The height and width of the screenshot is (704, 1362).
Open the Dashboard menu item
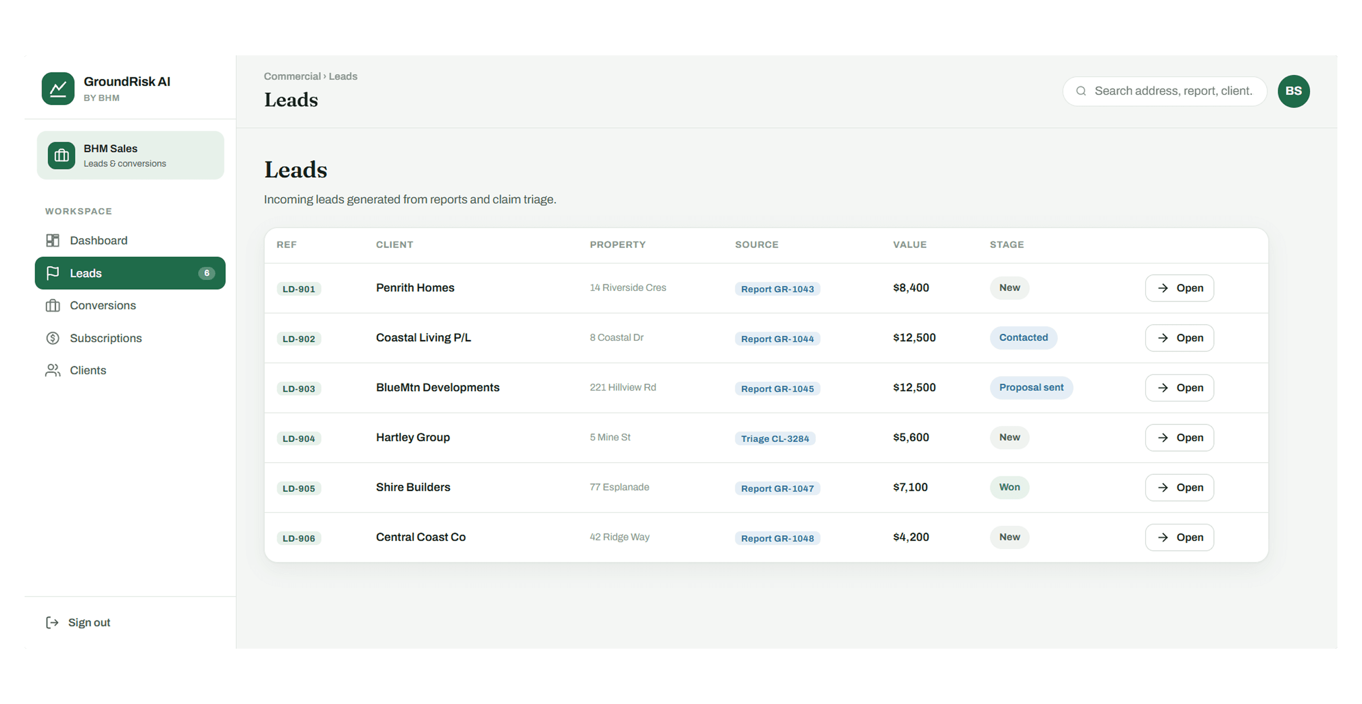(x=130, y=240)
